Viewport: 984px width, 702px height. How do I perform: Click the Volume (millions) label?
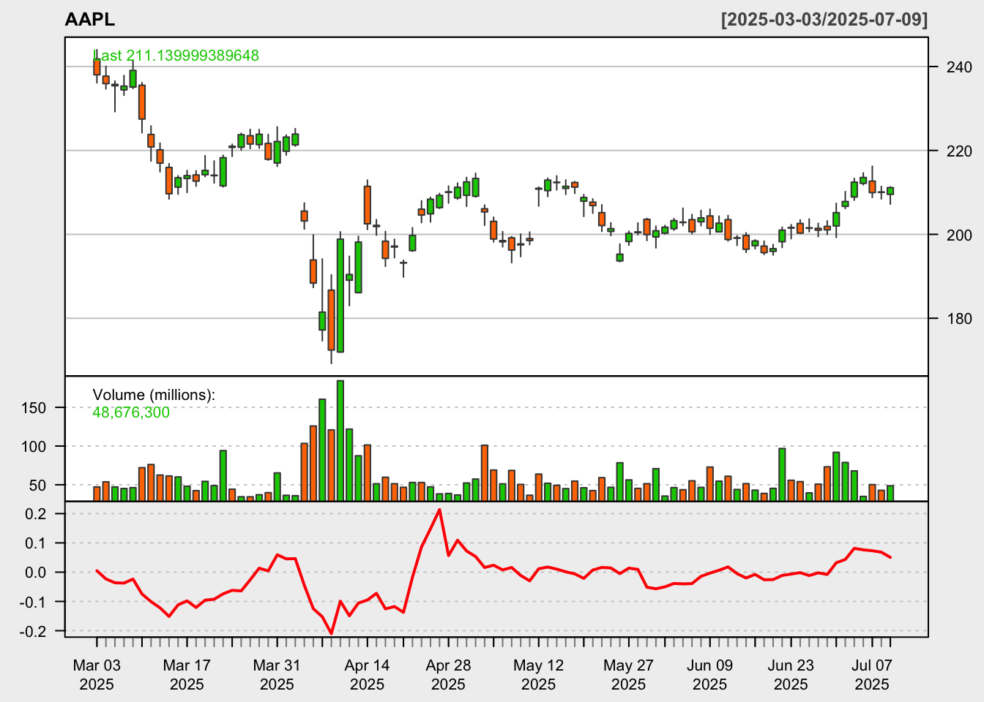pyautogui.click(x=154, y=395)
